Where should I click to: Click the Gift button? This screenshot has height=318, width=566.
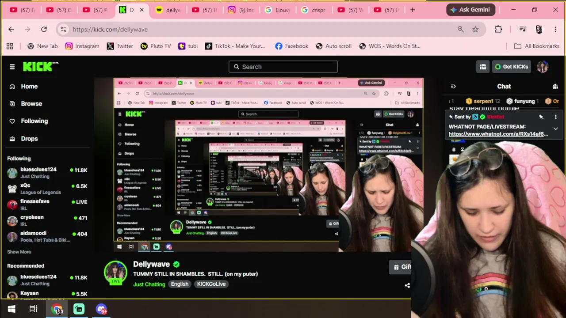pyautogui.click(x=401, y=267)
